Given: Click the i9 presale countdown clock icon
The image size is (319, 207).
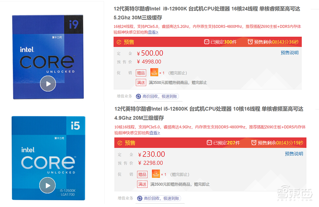Looking at the screenshot, I should tap(250, 42).
